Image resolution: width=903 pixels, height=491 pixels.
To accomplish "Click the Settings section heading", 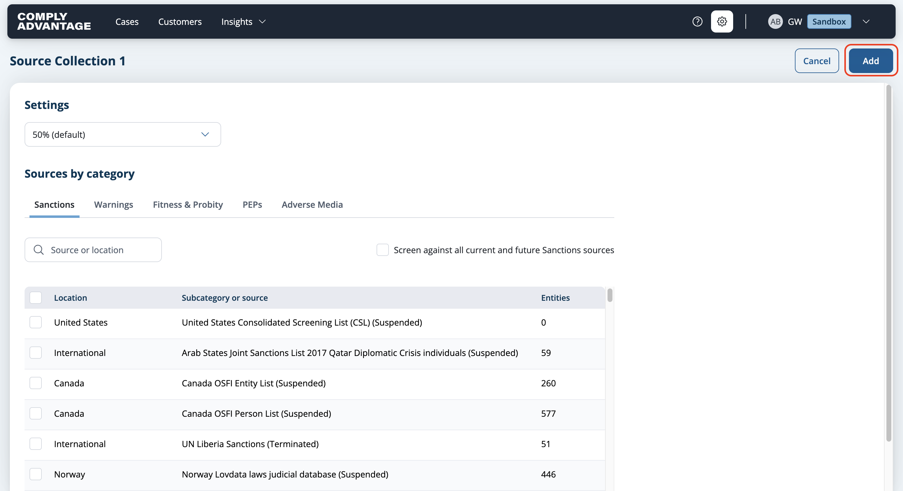I will (x=47, y=105).
